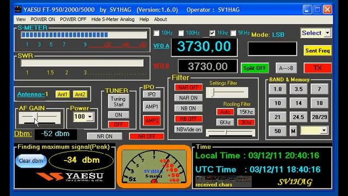Select the 3.5 band button
This screenshot has height=196, width=348.
point(299,89)
